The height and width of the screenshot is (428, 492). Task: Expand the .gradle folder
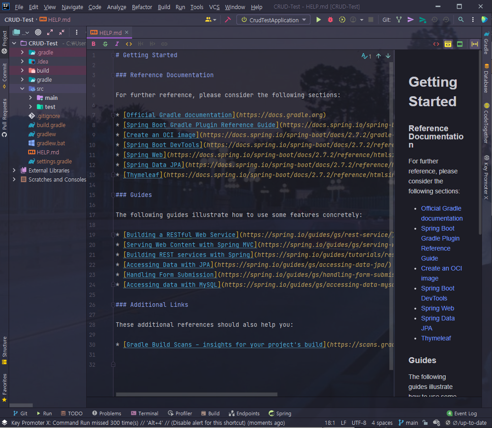point(22,52)
